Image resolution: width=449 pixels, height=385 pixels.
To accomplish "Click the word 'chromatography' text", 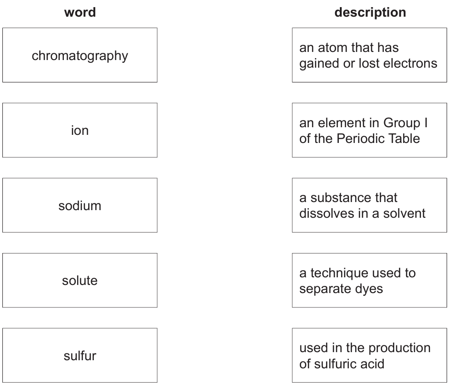I will tap(80, 56).
